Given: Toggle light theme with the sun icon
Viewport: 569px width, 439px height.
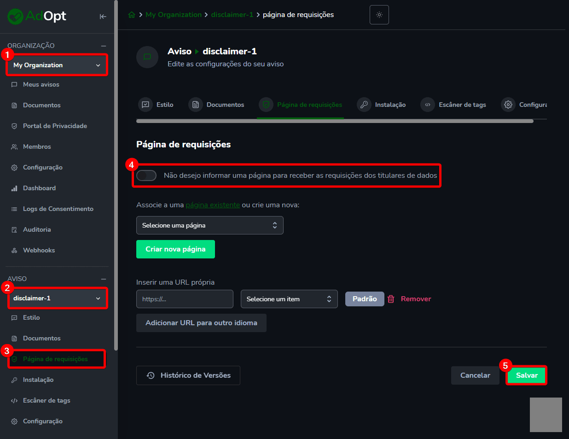Looking at the screenshot, I should point(379,15).
